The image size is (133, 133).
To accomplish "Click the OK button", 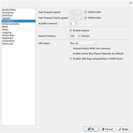I will click(91, 129).
